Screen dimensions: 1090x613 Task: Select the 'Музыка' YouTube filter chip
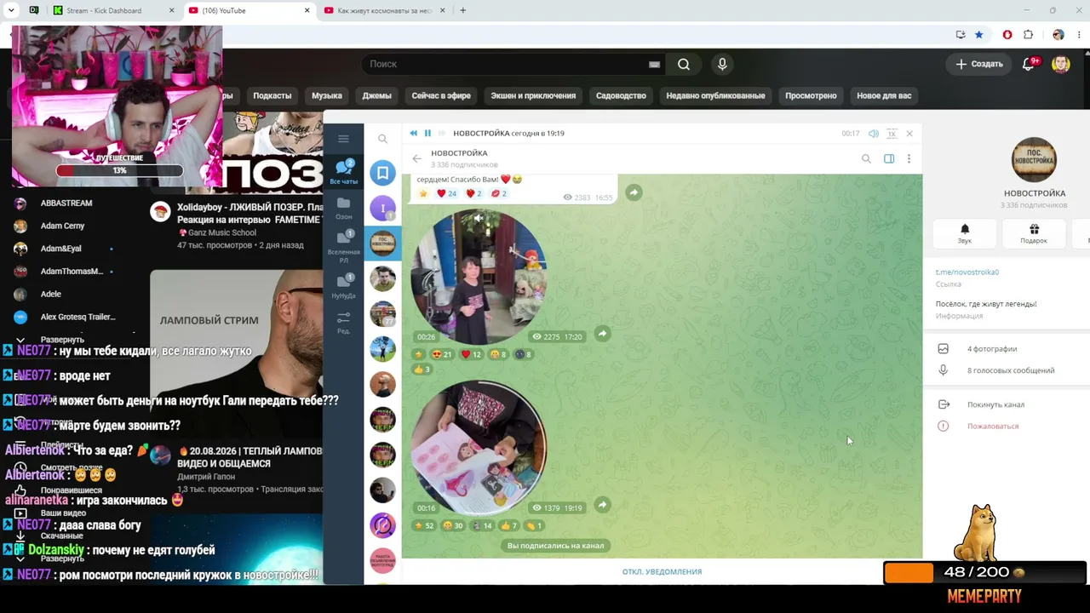point(327,95)
